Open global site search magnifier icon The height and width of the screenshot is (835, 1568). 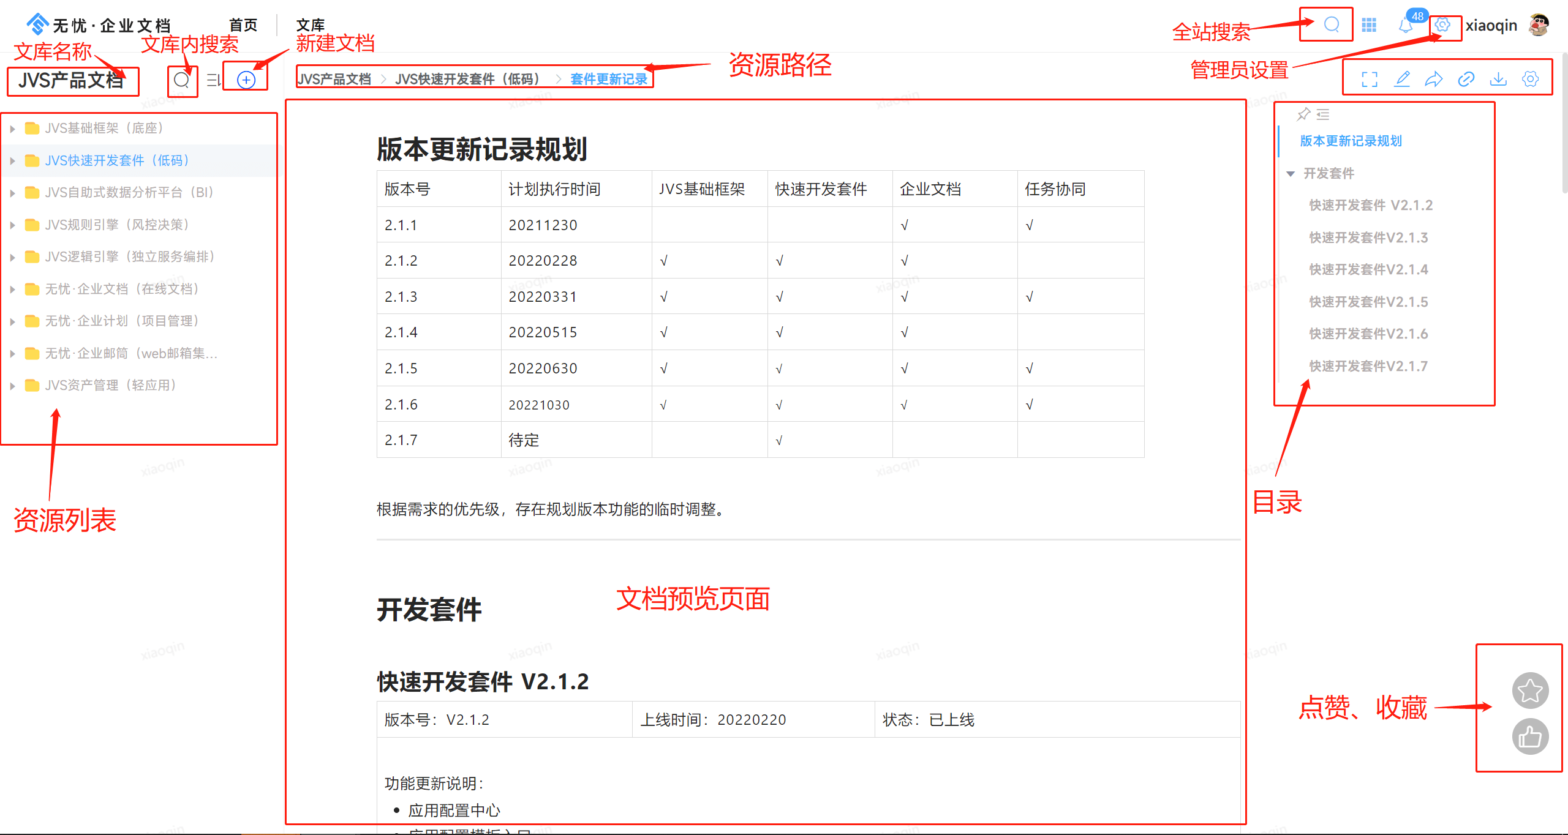pyautogui.click(x=1332, y=25)
